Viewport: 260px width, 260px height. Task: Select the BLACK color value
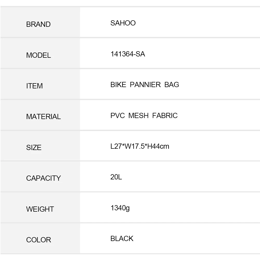click(122, 239)
